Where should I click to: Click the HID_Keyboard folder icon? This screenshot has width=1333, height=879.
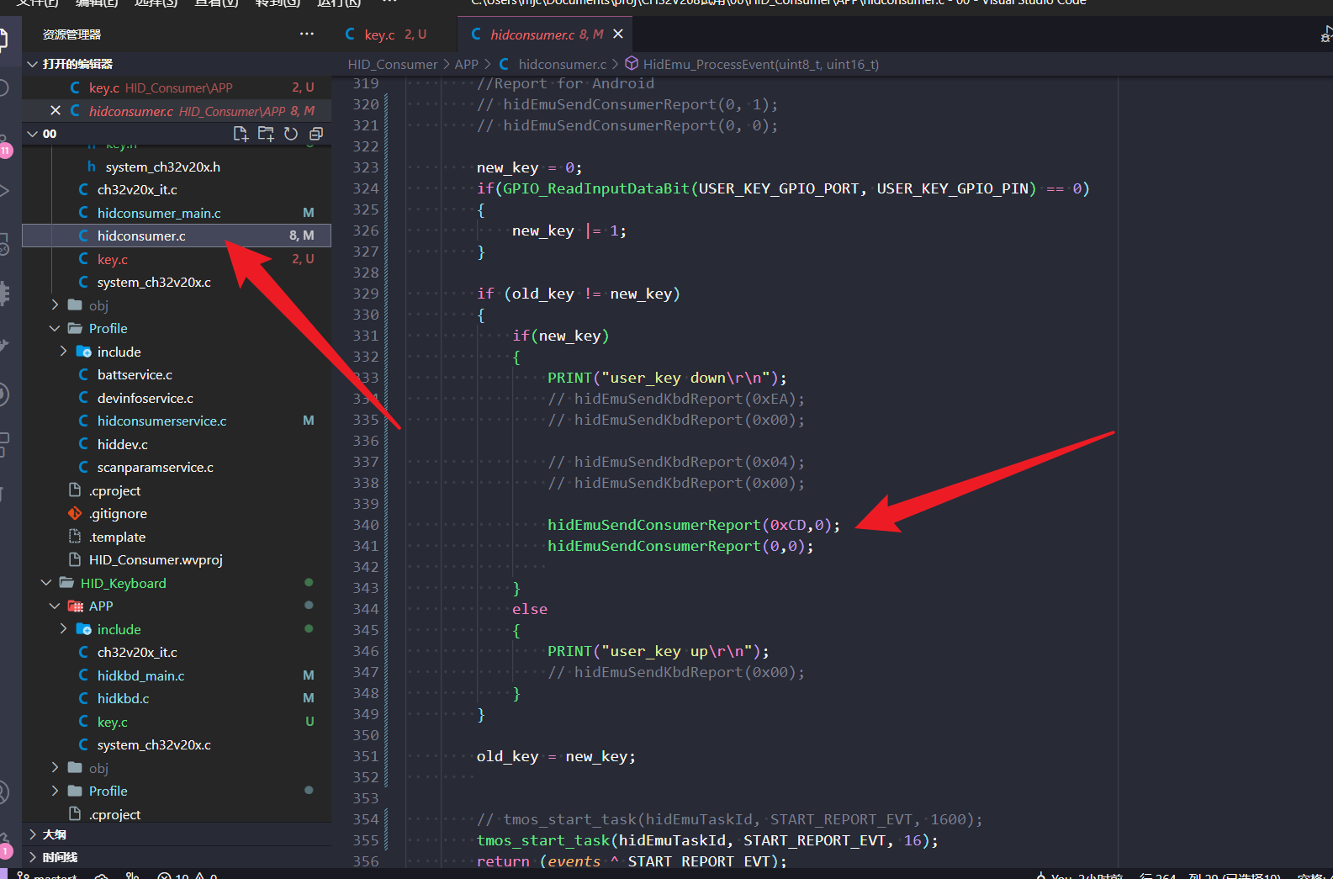click(x=66, y=583)
